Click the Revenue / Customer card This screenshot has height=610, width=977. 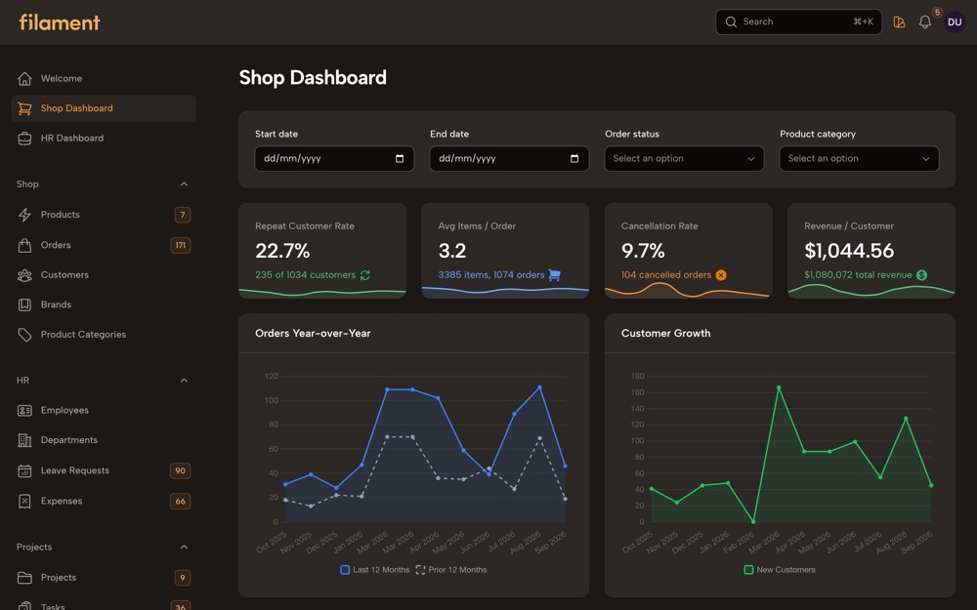coord(871,251)
